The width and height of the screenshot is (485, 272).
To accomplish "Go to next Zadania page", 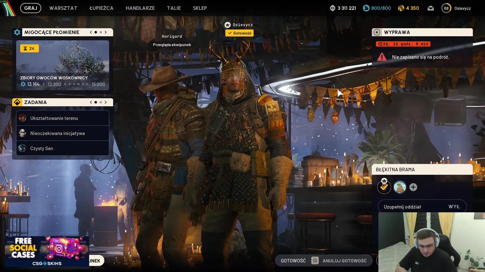I will [106, 102].
